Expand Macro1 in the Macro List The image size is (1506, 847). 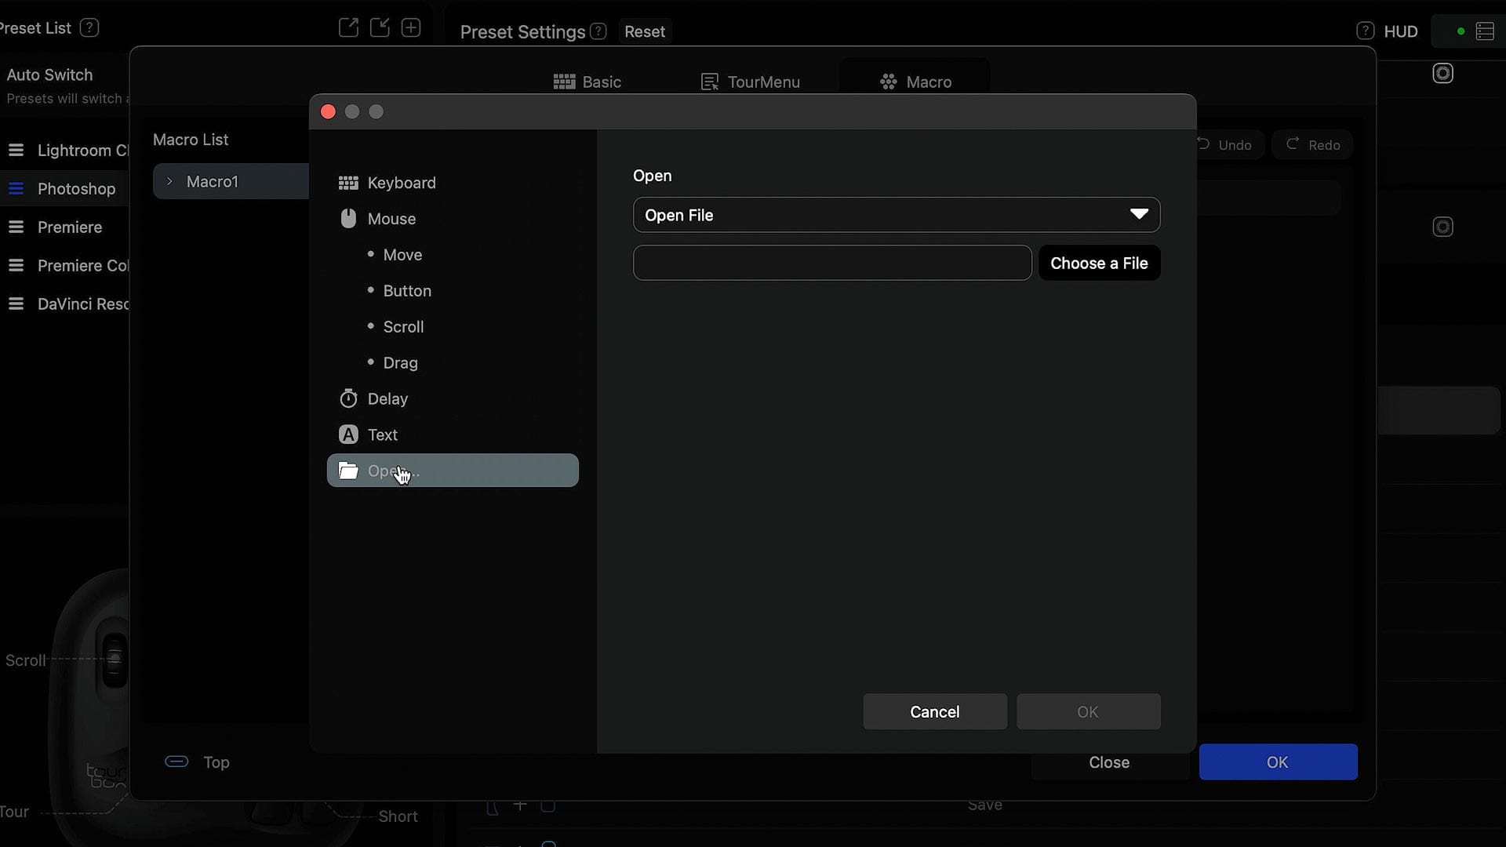[169, 180]
